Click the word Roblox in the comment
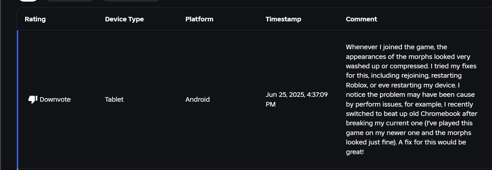 tap(357, 85)
